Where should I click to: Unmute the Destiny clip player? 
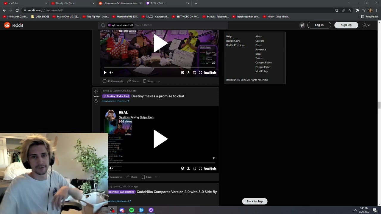click(x=111, y=168)
